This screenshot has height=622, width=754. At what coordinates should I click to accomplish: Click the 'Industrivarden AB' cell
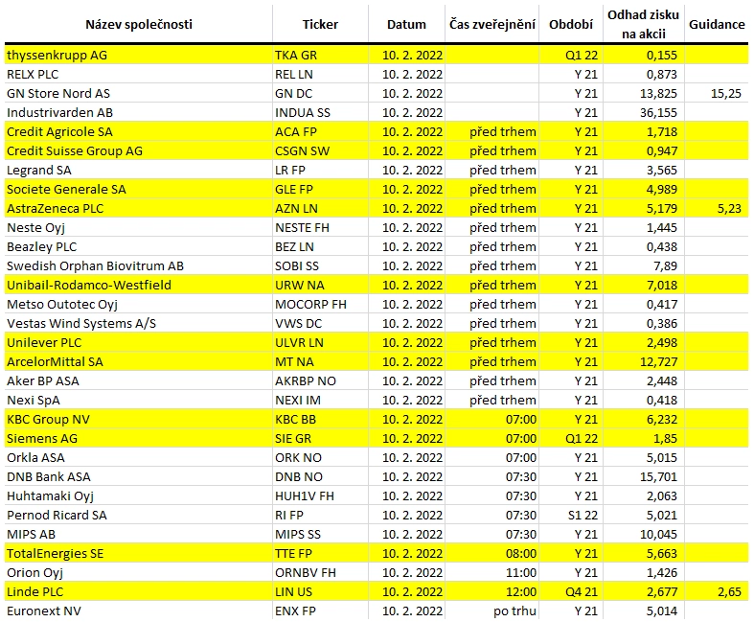pyautogui.click(x=139, y=112)
